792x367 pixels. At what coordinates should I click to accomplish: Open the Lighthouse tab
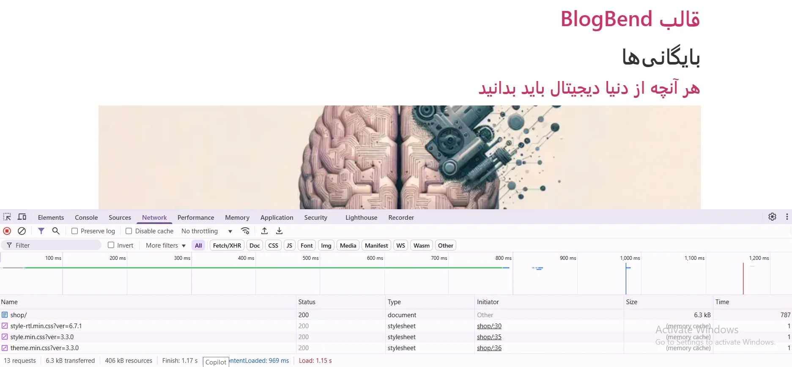tap(361, 218)
